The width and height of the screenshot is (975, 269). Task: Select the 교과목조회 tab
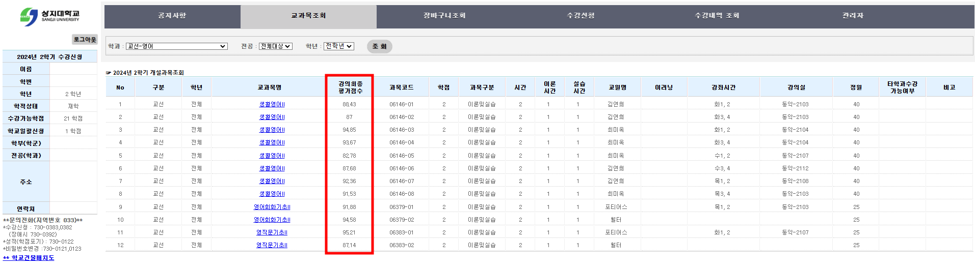[x=308, y=16]
